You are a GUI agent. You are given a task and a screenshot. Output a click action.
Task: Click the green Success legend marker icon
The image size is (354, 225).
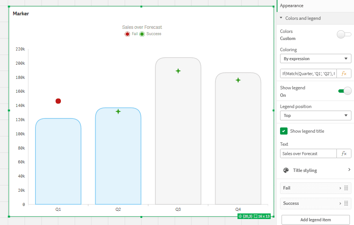[x=142, y=34]
